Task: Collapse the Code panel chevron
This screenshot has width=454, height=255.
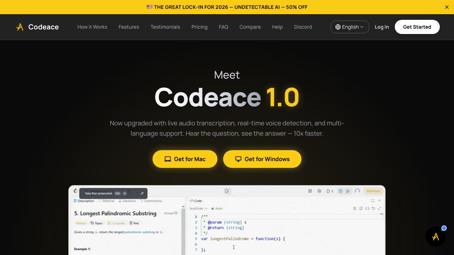Action: 379,201
